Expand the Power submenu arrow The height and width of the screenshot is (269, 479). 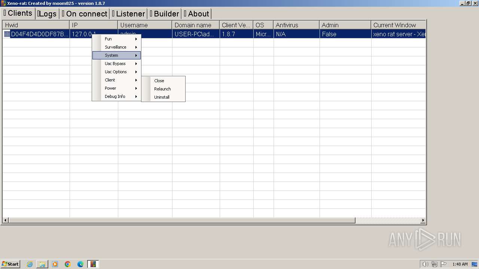click(x=136, y=88)
